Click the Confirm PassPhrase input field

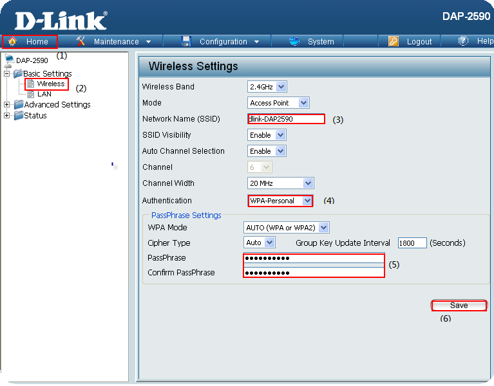pyautogui.click(x=314, y=272)
